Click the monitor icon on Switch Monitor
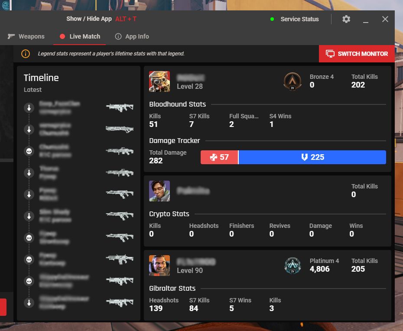403x331 pixels. point(330,54)
